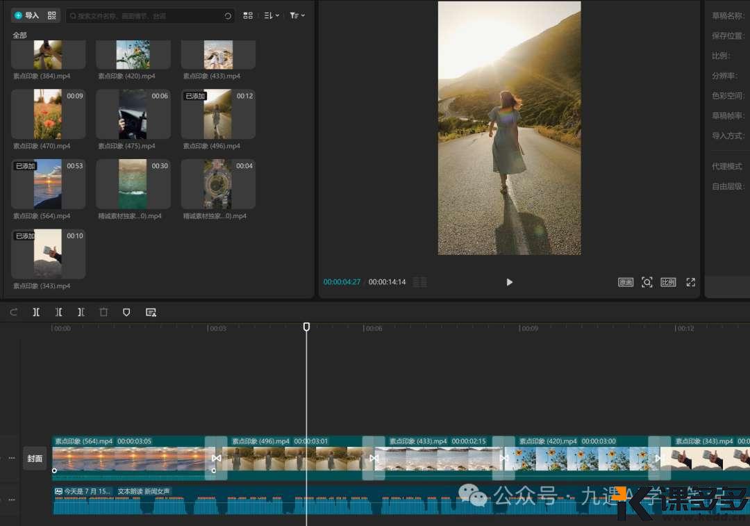The height and width of the screenshot is (526, 750).
Task: Select the 00:04 精诚素材 roundabout thumbnail
Action: [218, 184]
